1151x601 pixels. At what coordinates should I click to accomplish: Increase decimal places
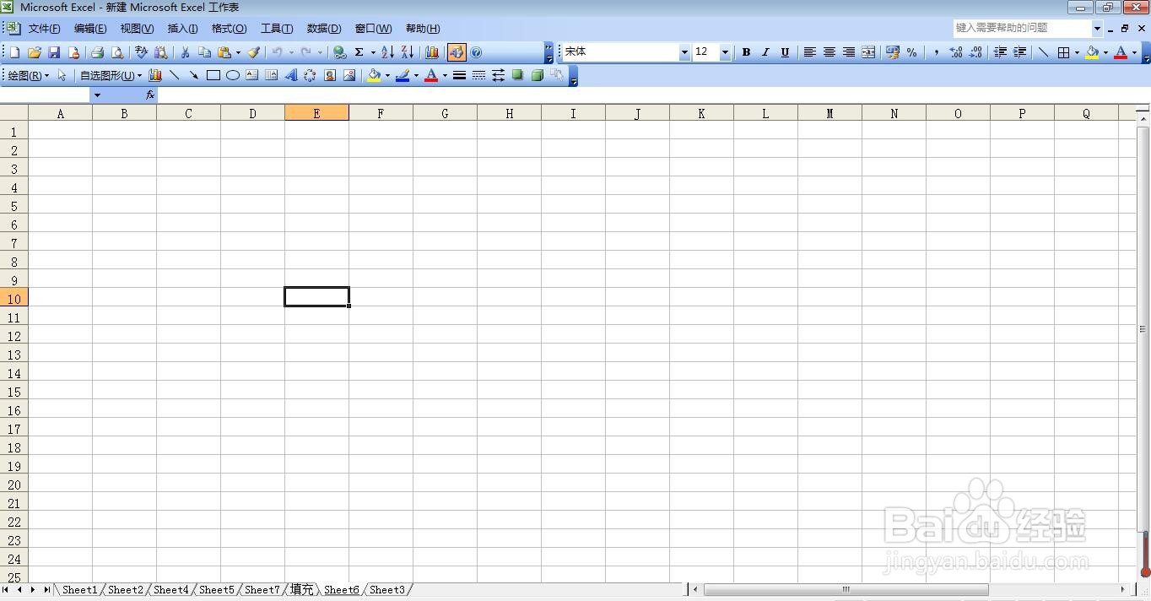955,52
